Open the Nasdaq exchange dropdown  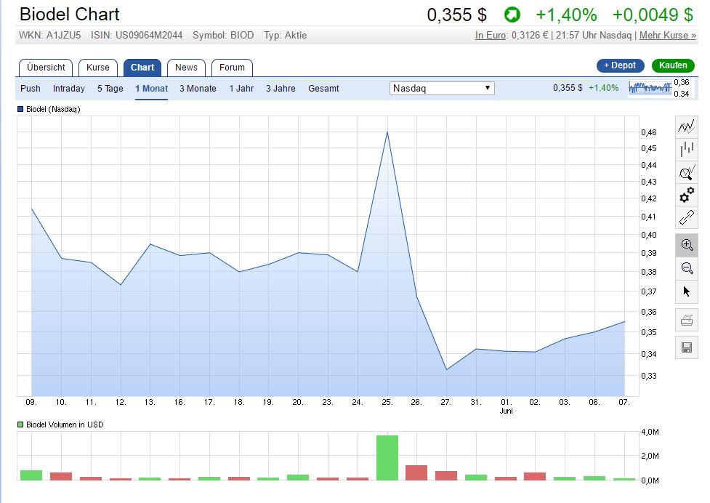pyautogui.click(x=442, y=88)
